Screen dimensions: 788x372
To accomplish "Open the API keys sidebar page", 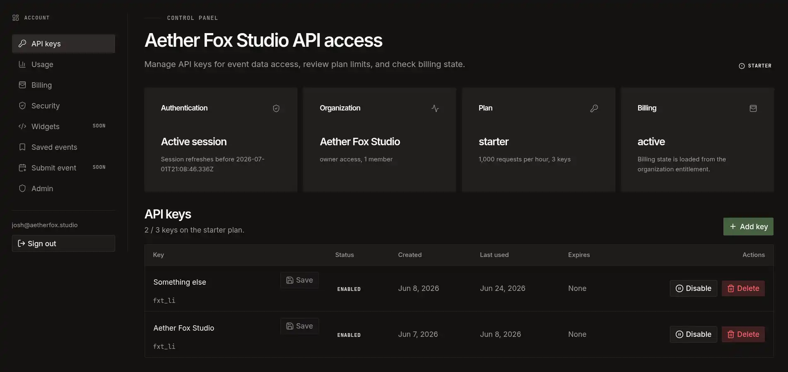I will 63,43.
